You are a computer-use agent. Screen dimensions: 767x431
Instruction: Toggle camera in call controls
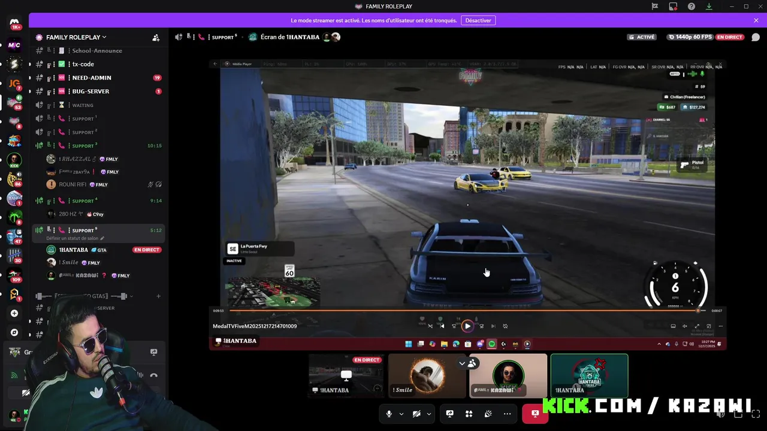click(416, 414)
